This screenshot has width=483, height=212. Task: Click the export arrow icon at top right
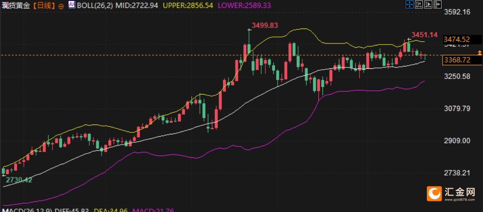click(x=438, y=4)
